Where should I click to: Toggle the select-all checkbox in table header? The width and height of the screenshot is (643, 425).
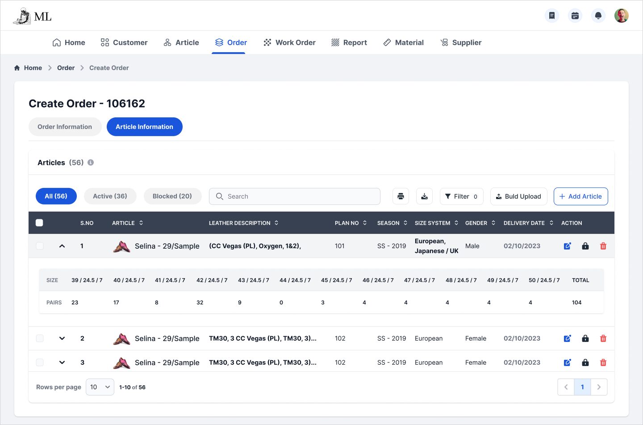39,223
